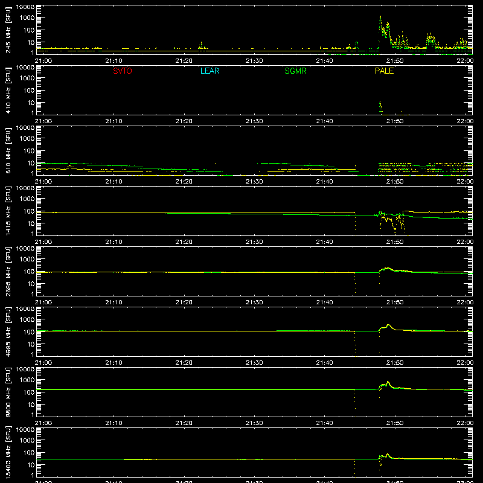483x483 pixels.
Task: Click the 21:00 label under the 4995 MHz plot
Action: click(x=43, y=363)
